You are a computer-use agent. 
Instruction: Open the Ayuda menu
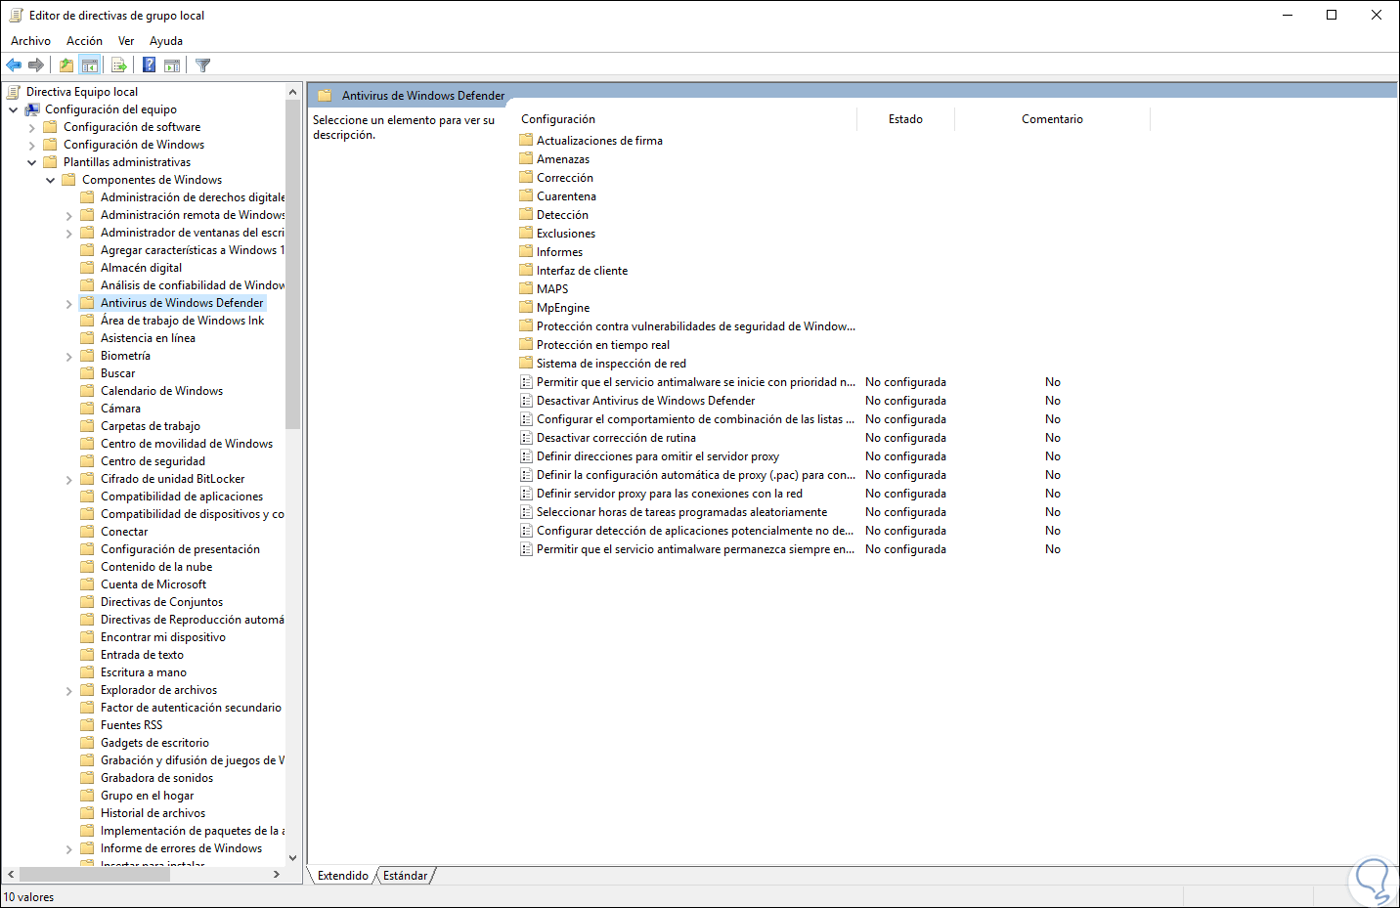[166, 41]
